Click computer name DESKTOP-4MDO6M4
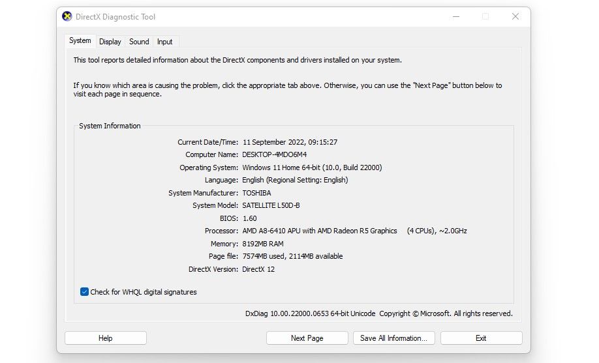Image resolution: width=599 pixels, height=363 pixels. coord(274,154)
